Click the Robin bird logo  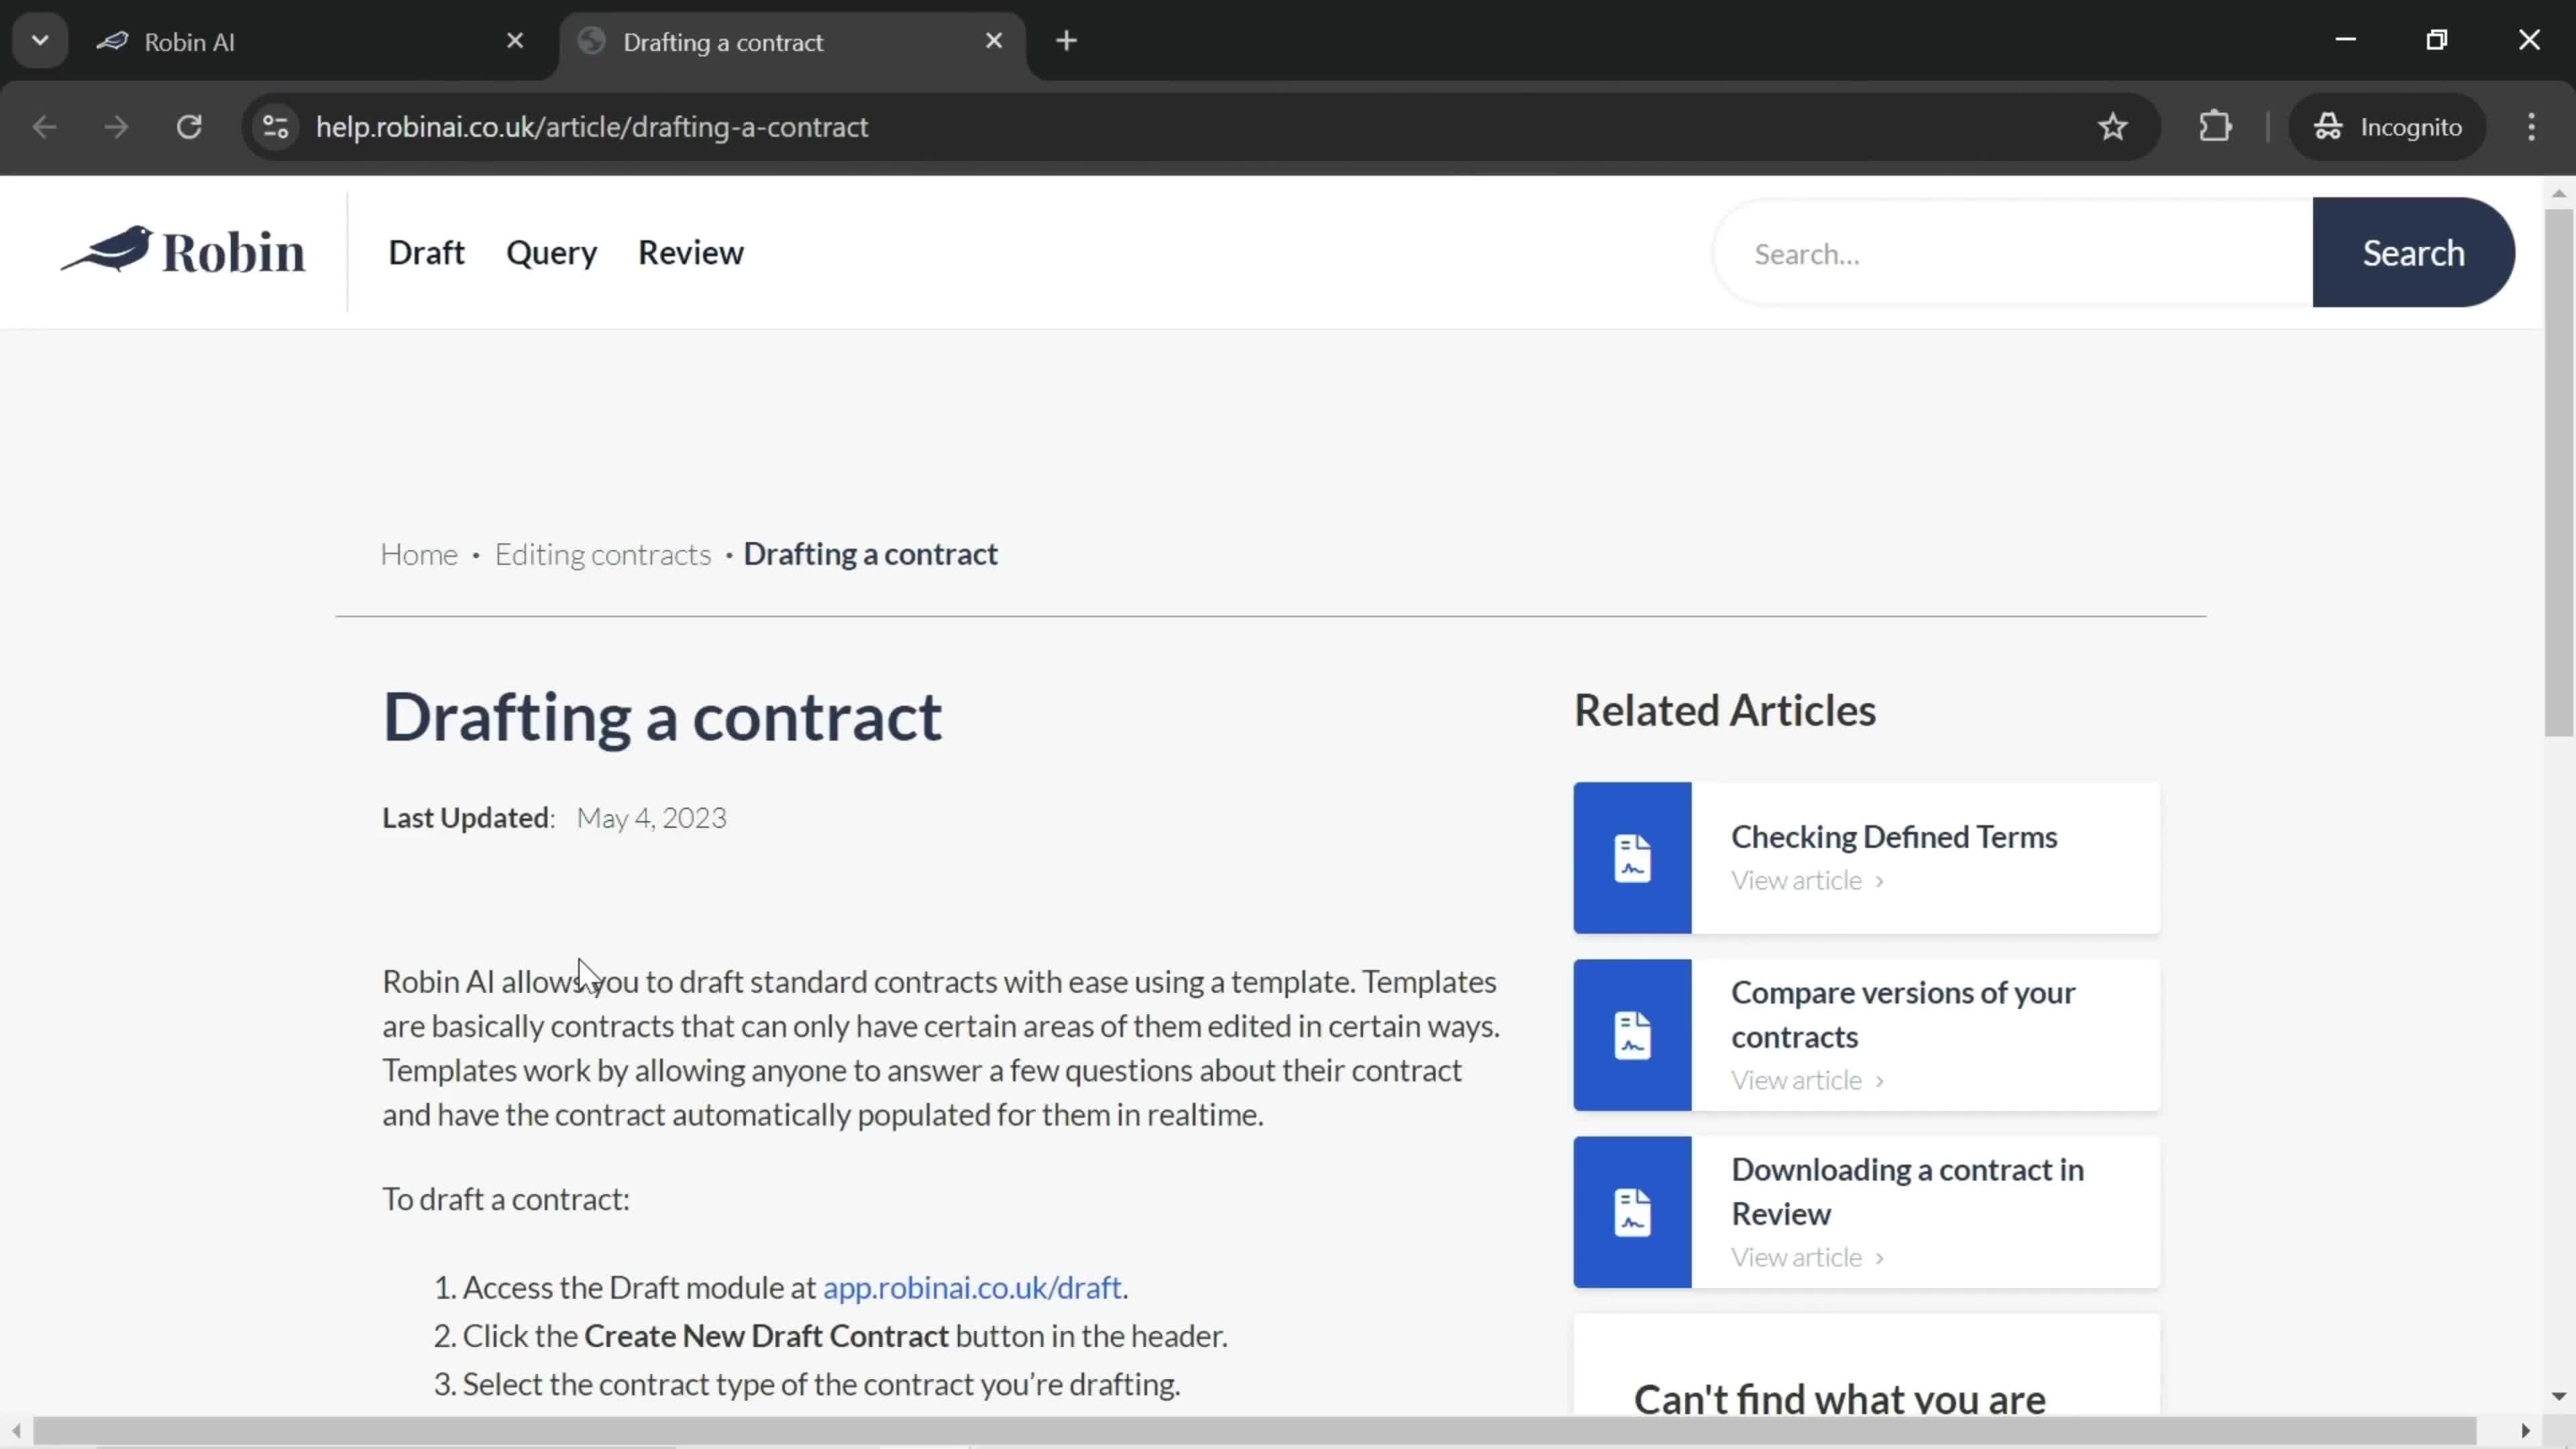(183, 251)
